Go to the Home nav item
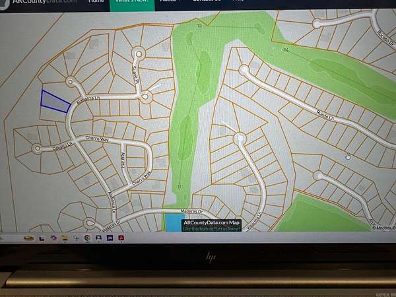Image resolution: width=396 pixels, height=297 pixels. click(96, 3)
